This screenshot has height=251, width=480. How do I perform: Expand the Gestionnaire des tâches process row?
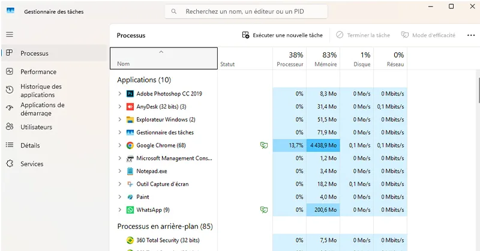119,132
